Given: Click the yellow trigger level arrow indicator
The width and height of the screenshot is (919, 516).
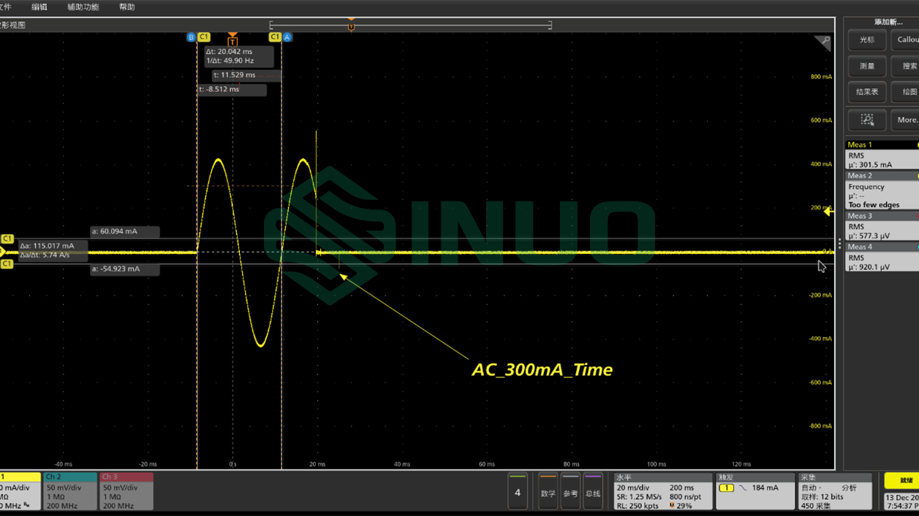Looking at the screenshot, I should (x=828, y=212).
